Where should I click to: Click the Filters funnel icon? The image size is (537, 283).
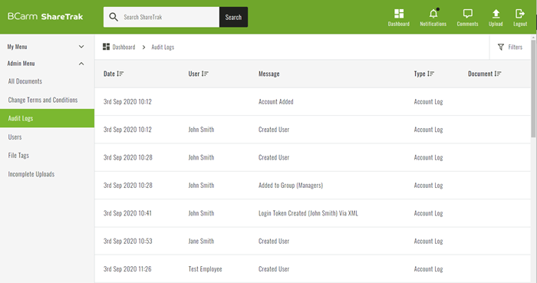click(501, 47)
